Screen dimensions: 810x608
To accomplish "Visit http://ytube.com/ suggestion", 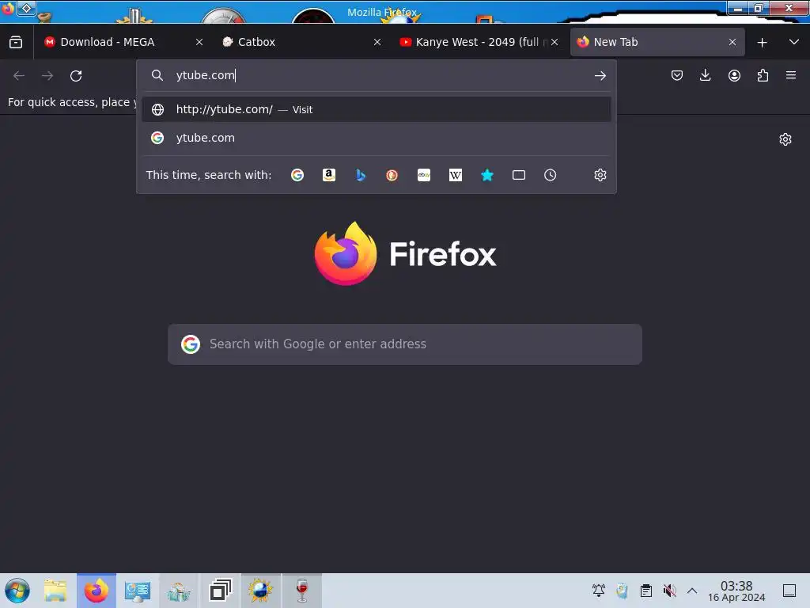I will tap(376, 109).
